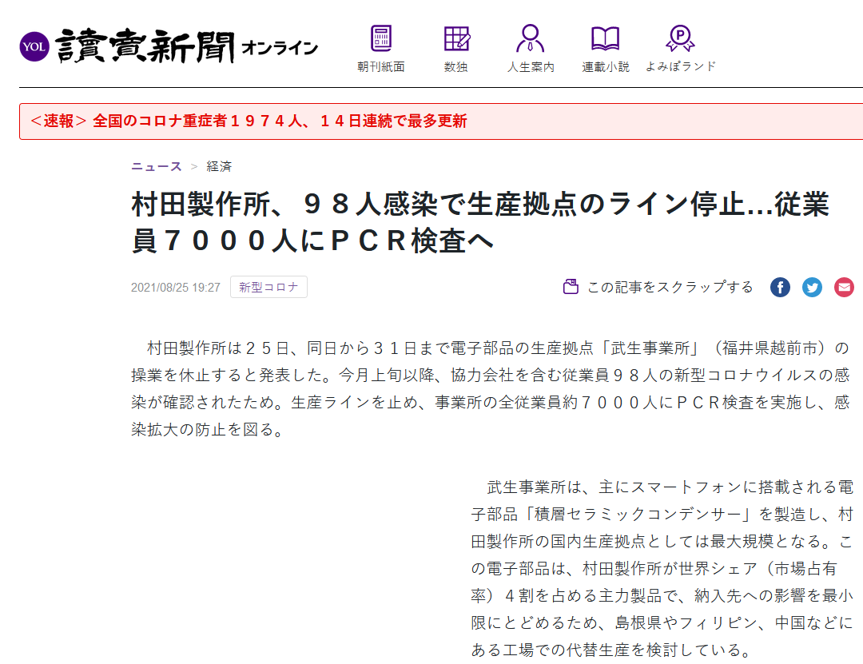Click the paragraph starting 村田製作所は25日
This screenshot has width=863, height=664.
491,388
